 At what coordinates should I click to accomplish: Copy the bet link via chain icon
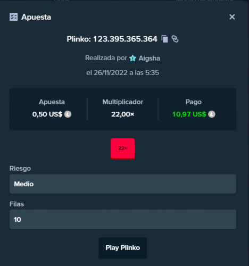(175, 39)
